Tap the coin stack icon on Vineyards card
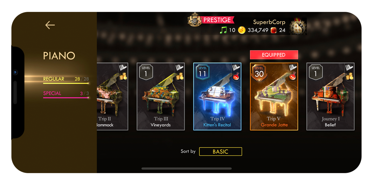This screenshot has width=373, height=185. 180,76
